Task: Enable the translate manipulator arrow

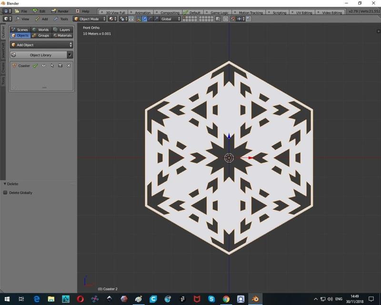Action: tap(144, 19)
